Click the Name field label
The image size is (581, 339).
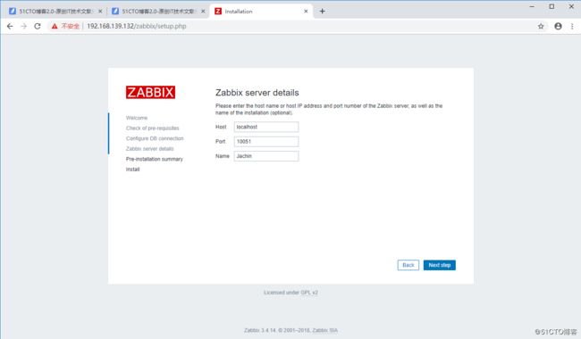223,156
